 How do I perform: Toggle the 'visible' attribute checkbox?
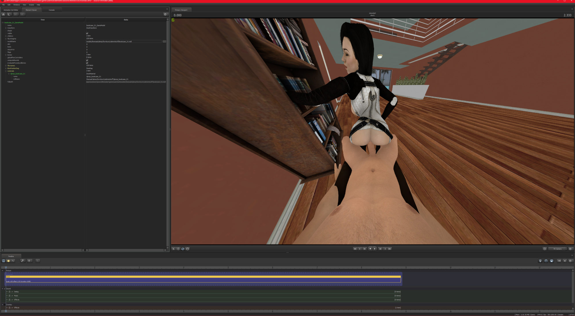(x=87, y=33)
